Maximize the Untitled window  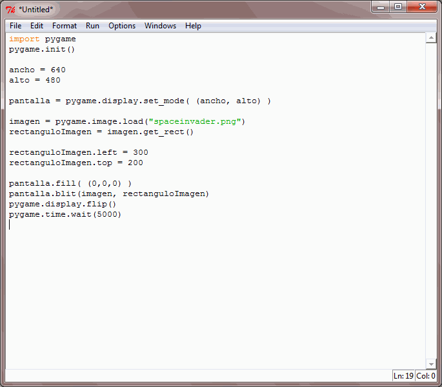(398, 7)
